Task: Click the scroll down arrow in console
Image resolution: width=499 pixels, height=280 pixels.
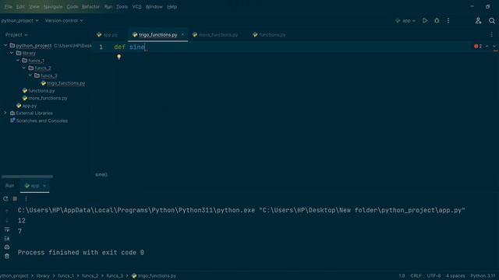Action: point(7,220)
